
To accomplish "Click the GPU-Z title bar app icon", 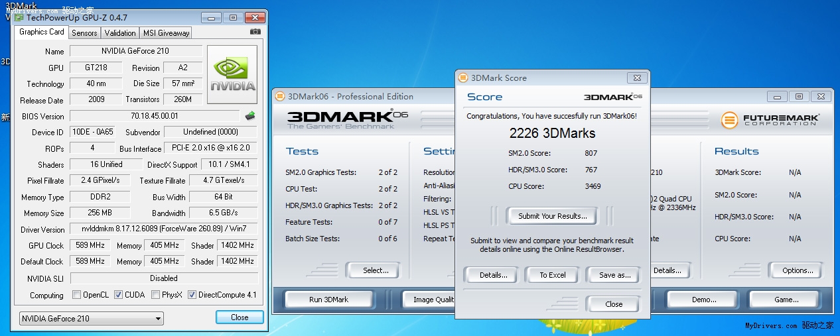I will [x=19, y=17].
